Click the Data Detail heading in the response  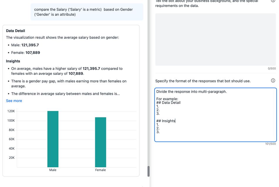(16, 31)
